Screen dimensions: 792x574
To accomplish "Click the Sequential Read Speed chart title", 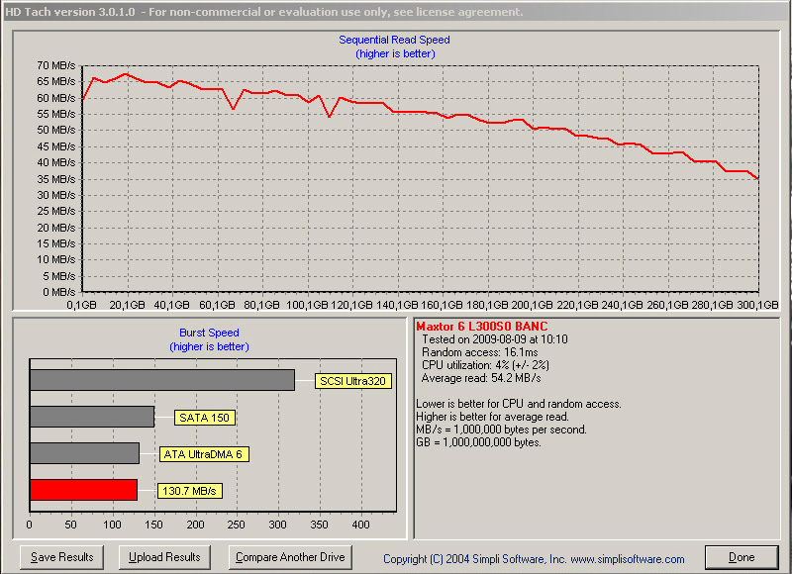I will click(394, 40).
